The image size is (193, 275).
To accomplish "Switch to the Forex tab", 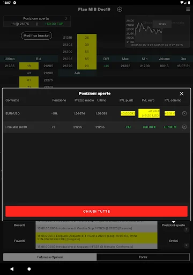I will (x=143, y=257).
